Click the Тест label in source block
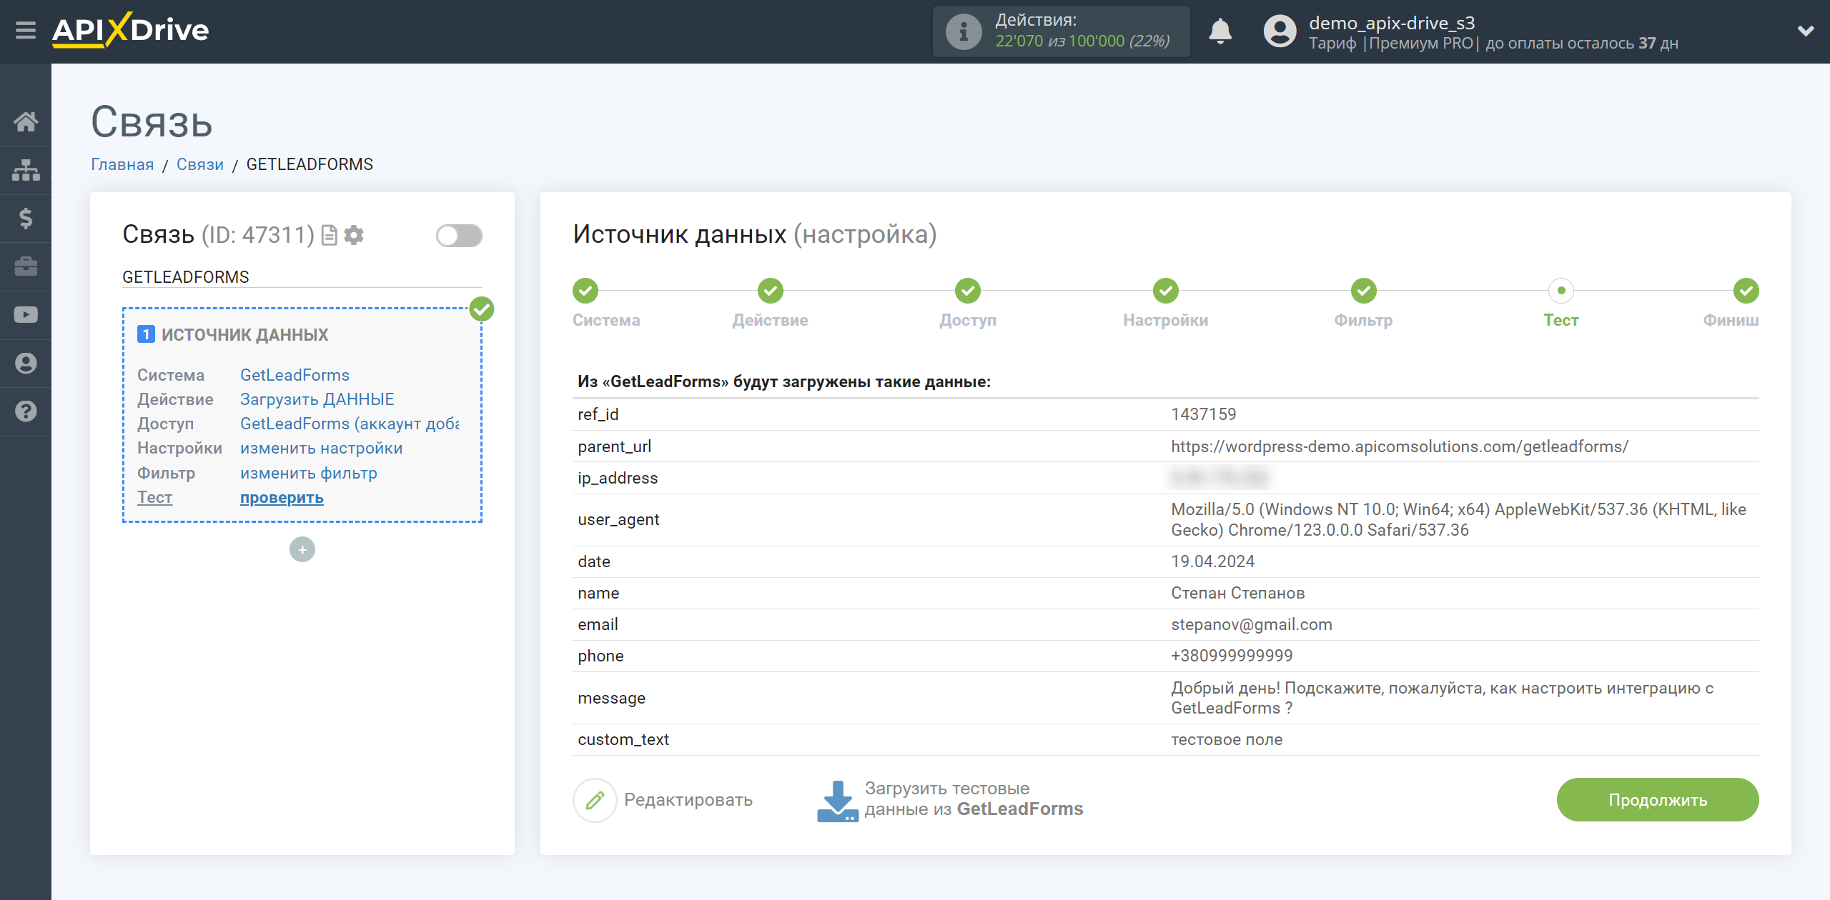Image resolution: width=1830 pixels, height=900 pixels. (155, 497)
